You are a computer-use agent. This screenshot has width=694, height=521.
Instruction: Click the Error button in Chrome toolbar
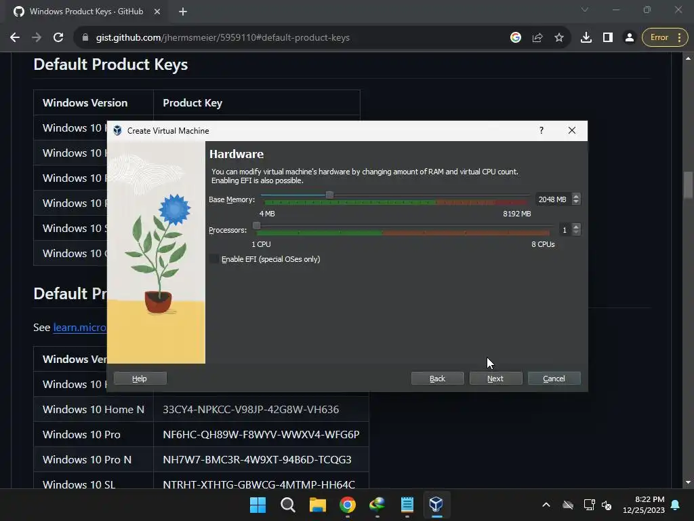click(x=665, y=38)
